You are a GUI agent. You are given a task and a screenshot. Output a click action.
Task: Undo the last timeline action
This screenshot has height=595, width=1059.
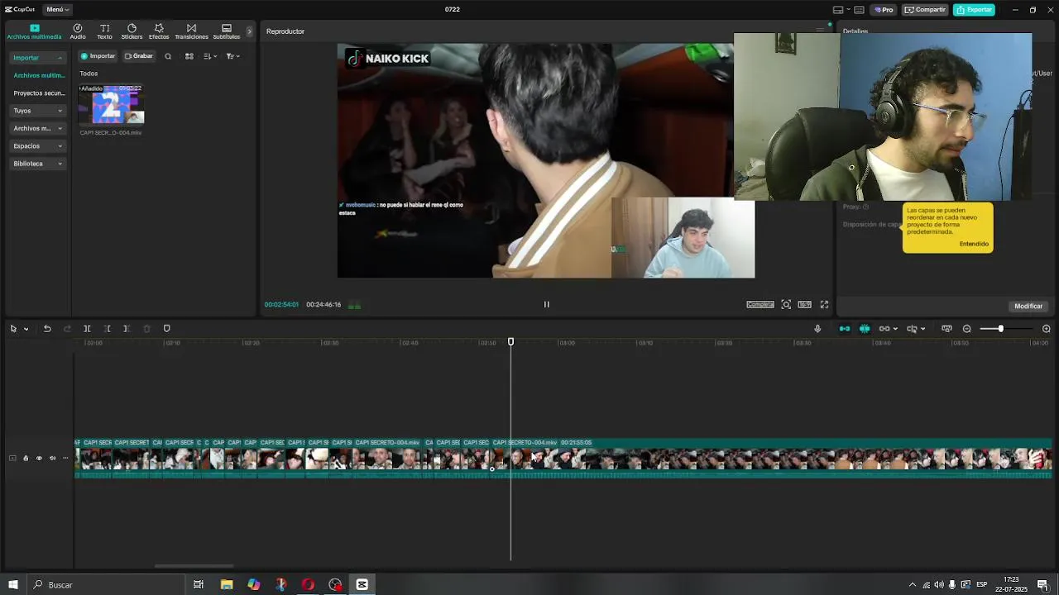47,329
